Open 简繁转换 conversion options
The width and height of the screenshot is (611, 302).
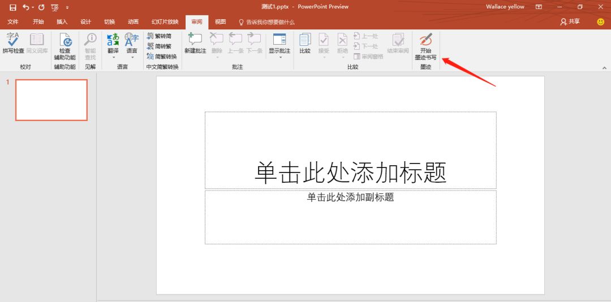[161, 57]
